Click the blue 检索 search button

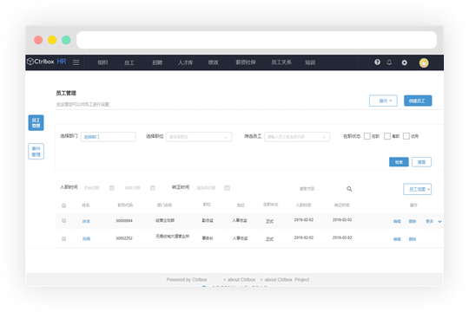399,162
